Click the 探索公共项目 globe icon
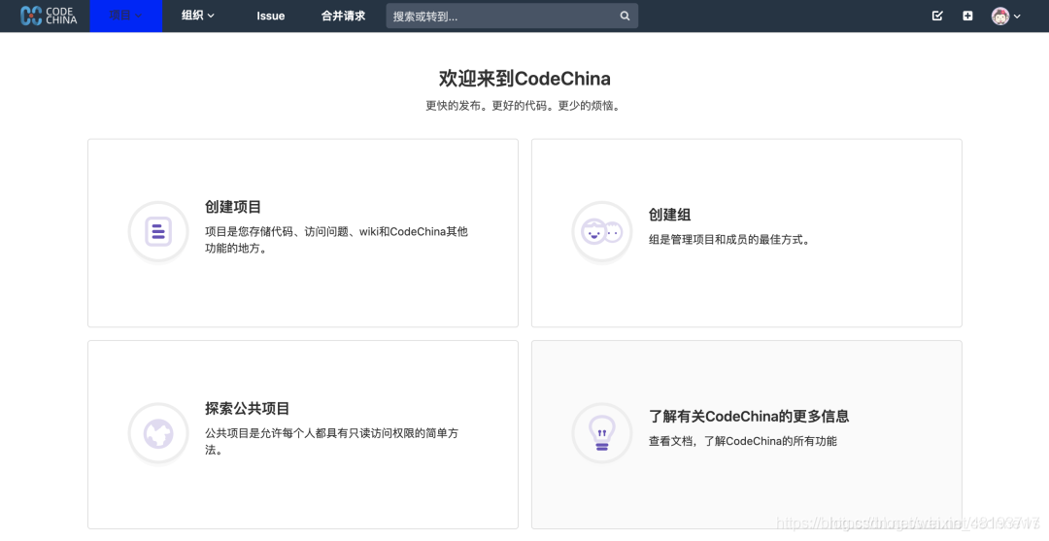 coord(158,433)
